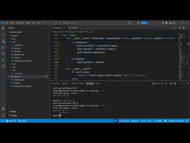Open the Python environments view icon
This screenshot has width=190, height=143.
(3, 66)
